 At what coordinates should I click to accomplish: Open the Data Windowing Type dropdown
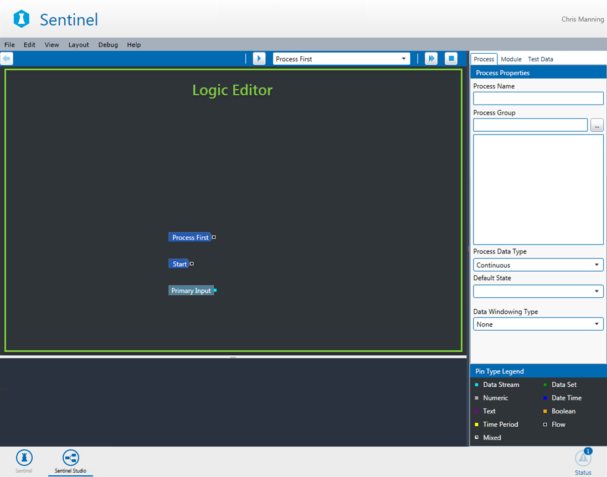tap(538, 324)
